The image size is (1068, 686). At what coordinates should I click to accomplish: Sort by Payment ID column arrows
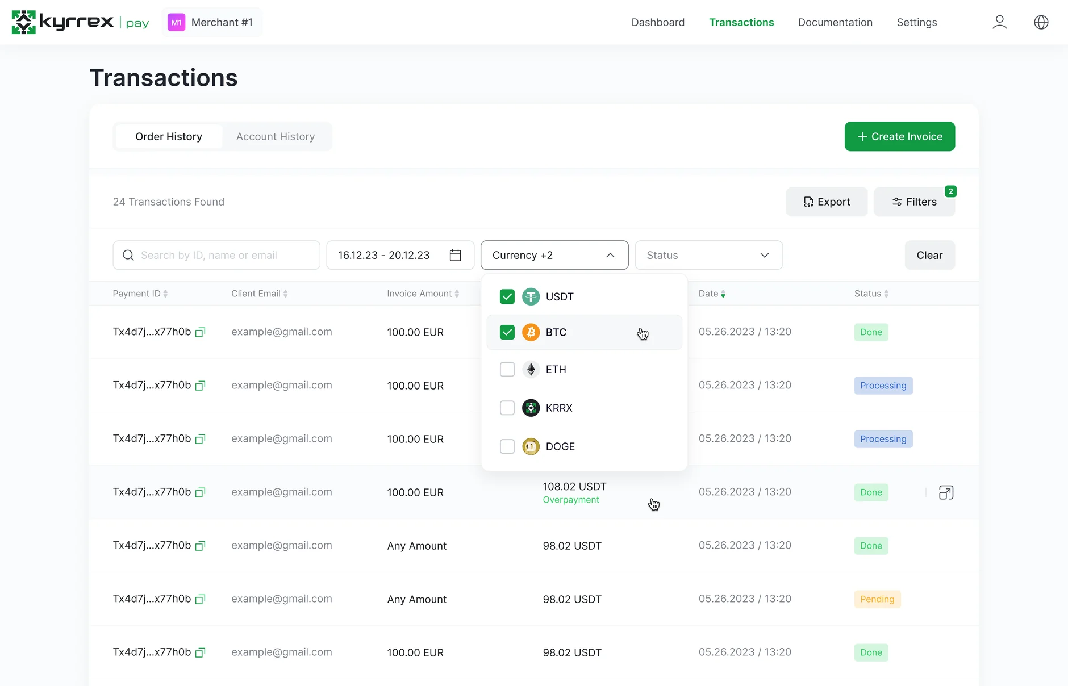pyautogui.click(x=165, y=294)
